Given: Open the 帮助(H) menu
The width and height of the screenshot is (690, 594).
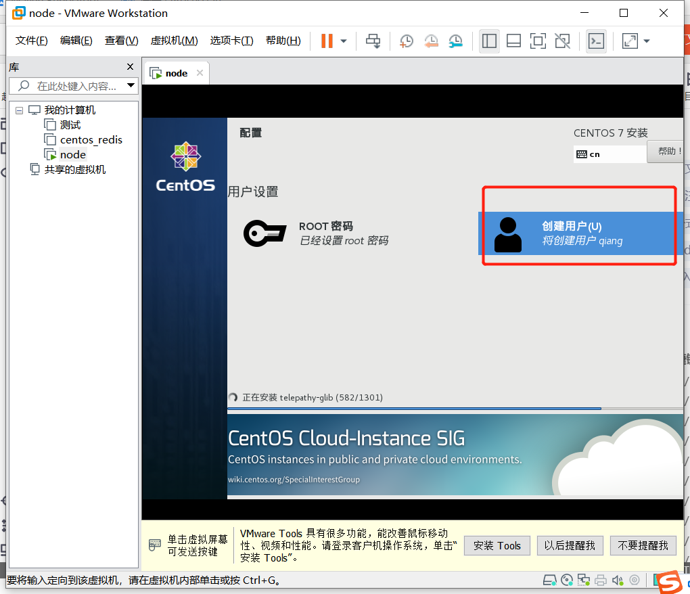Looking at the screenshot, I should pyautogui.click(x=283, y=41).
